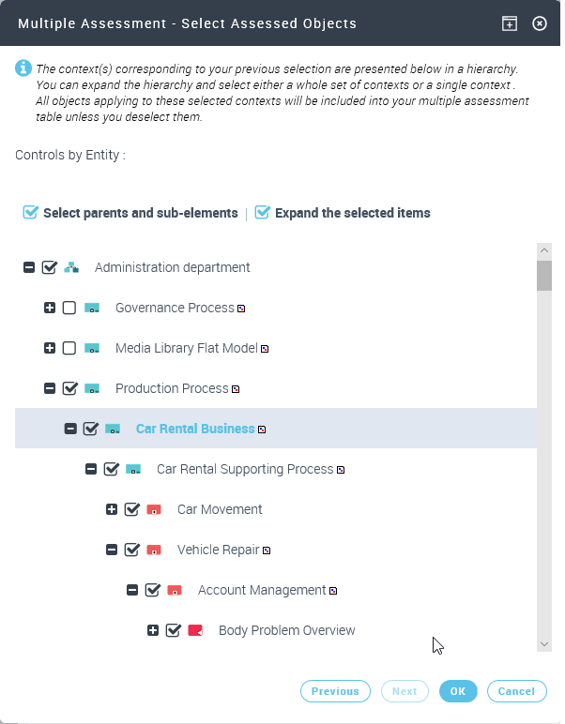Click the dock window icon in title bar

(509, 23)
